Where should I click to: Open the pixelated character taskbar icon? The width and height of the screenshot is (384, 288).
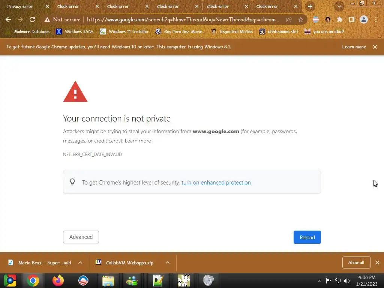click(183, 280)
